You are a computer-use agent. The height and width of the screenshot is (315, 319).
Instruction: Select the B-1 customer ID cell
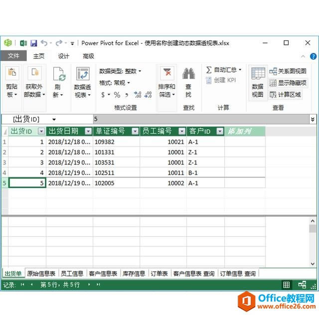(x=205, y=173)
